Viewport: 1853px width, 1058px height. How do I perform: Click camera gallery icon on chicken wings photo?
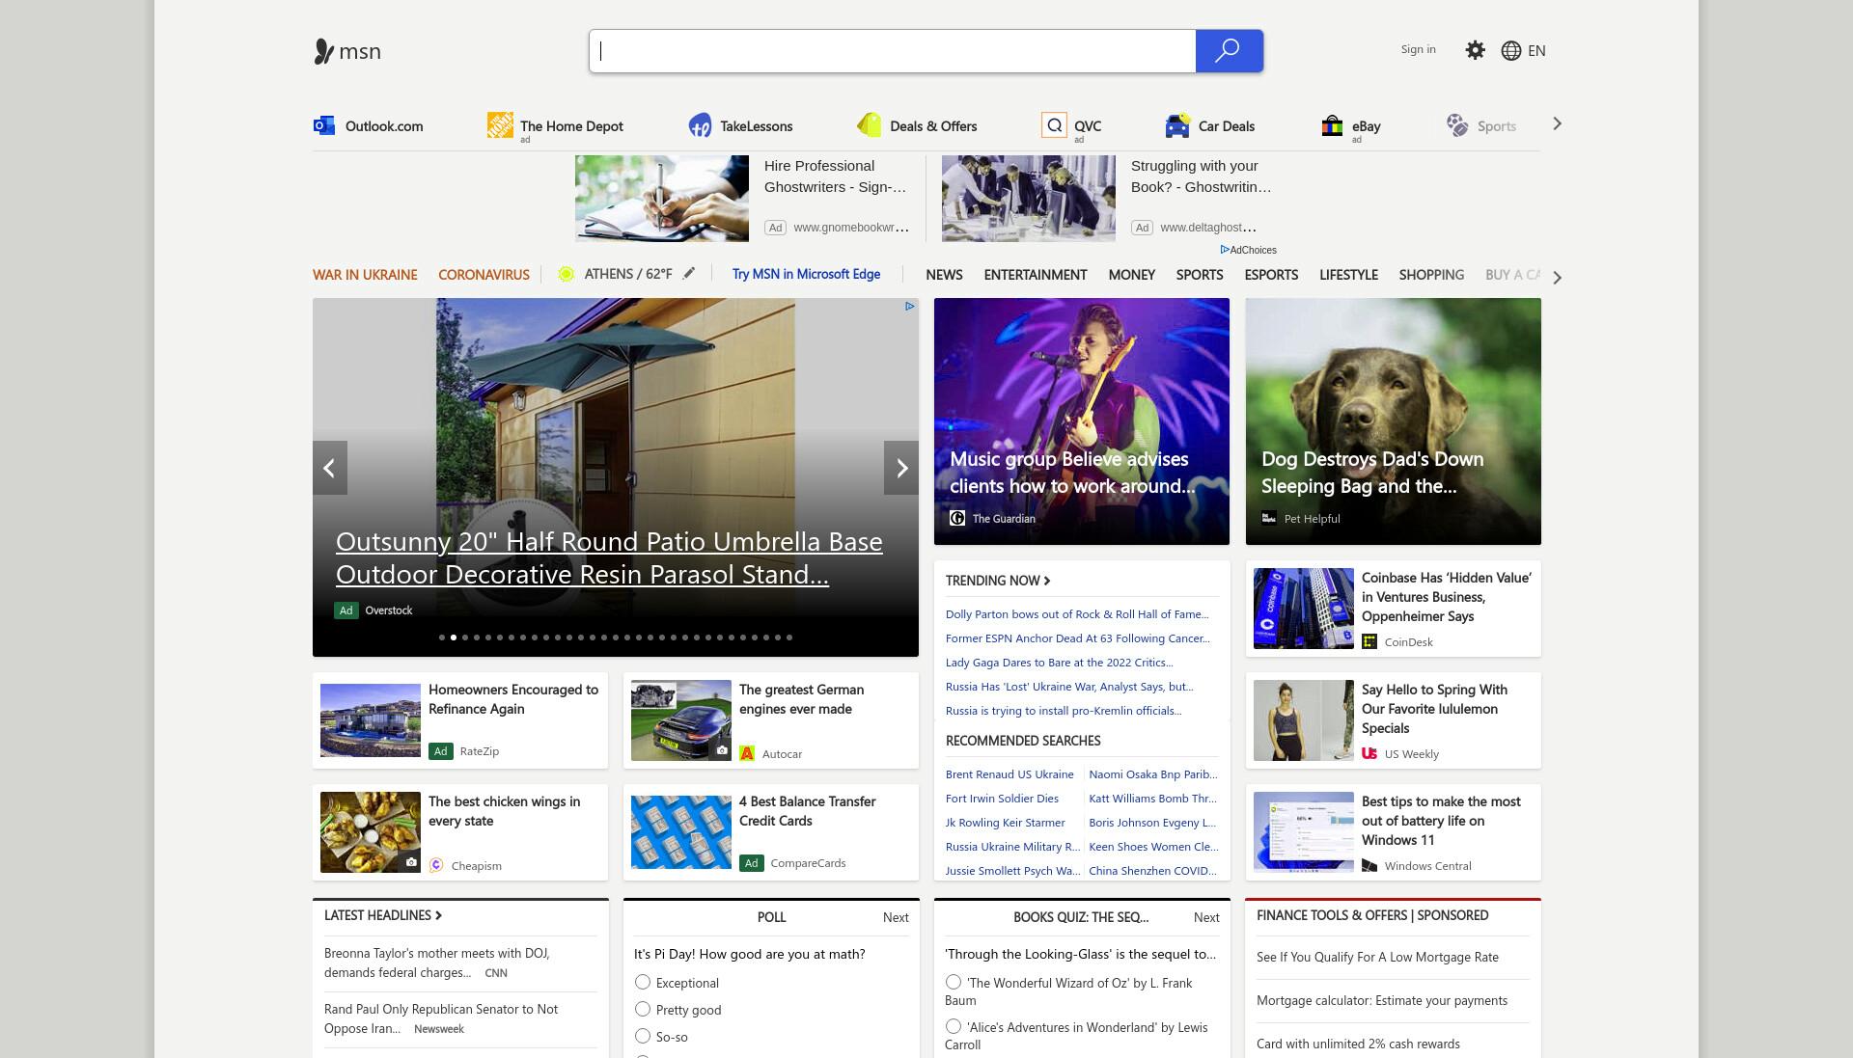pos(411,862)
